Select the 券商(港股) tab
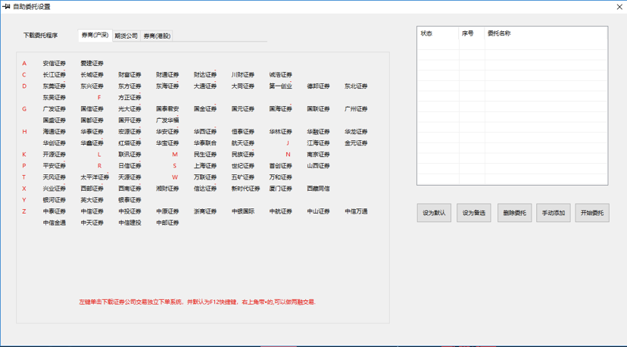Viewport: 627px width, 347px height. (157, 36)
